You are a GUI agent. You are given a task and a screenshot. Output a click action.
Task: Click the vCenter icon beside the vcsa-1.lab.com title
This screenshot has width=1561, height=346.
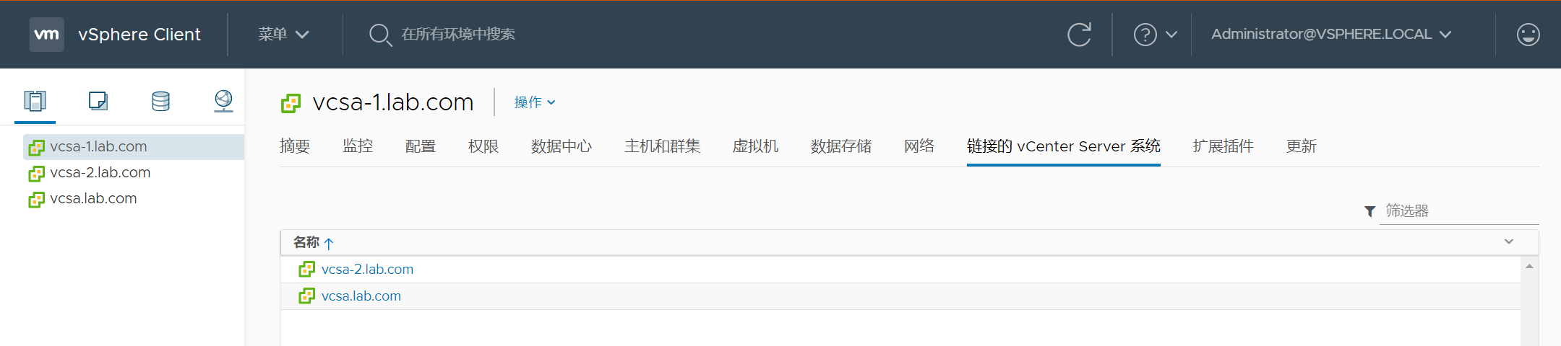[291, 103]
